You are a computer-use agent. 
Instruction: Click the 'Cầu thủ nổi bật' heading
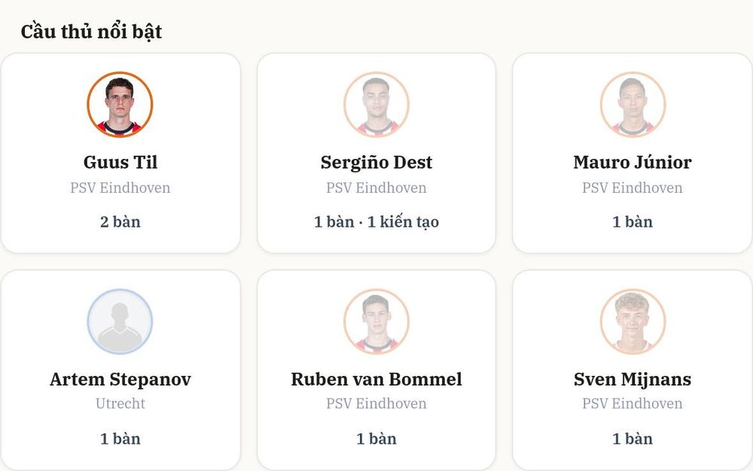(x=91, y=31)
